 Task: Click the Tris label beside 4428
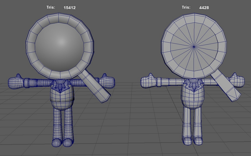186,7
